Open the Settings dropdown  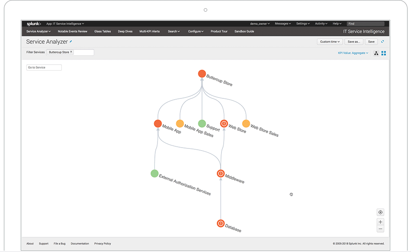303,24
